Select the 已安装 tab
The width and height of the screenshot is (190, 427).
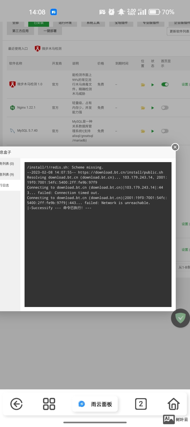[39, 24]
